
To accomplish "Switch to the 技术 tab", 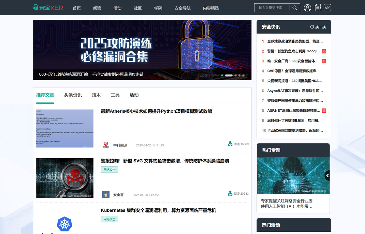I will tap(96, 95).
